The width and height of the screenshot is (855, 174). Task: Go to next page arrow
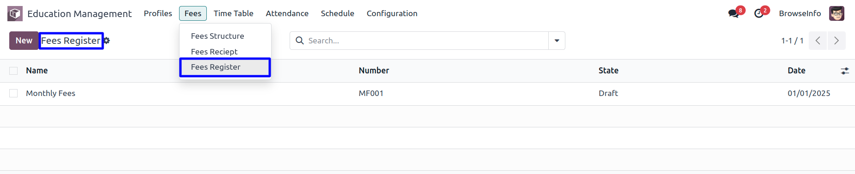click(836, 41)
